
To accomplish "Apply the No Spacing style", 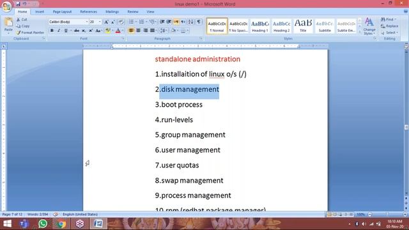I will (238, 26).
